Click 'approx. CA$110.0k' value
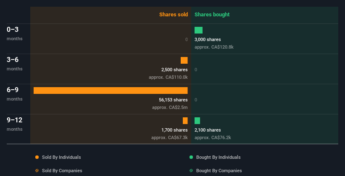 tap(169, 77)
